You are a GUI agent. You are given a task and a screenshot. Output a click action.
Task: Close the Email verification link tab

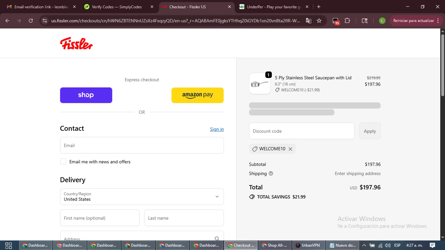click(74, 7)
